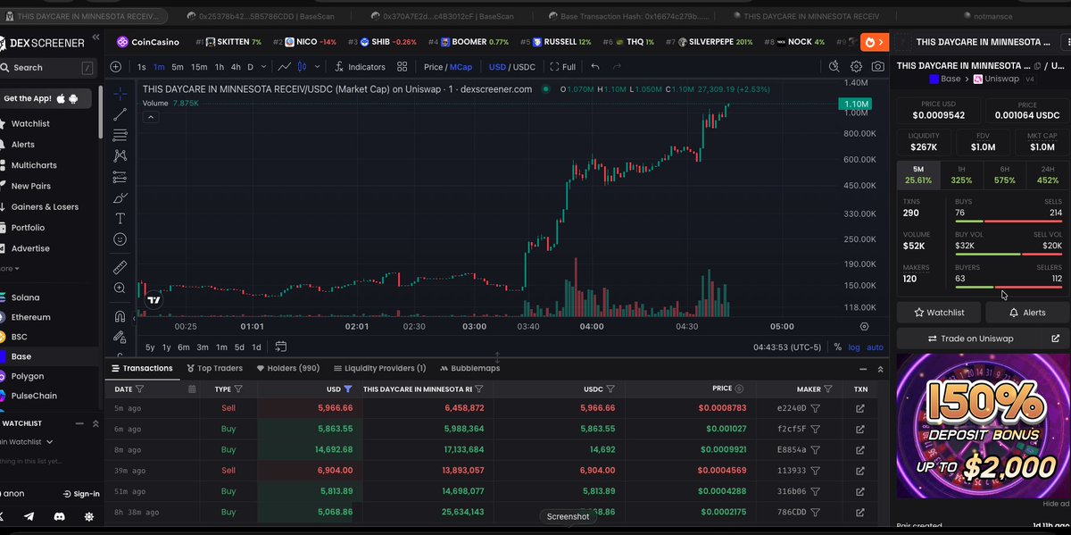Undo the last chart action
This screenshot has width=1071, height=535.
(595, 67)
